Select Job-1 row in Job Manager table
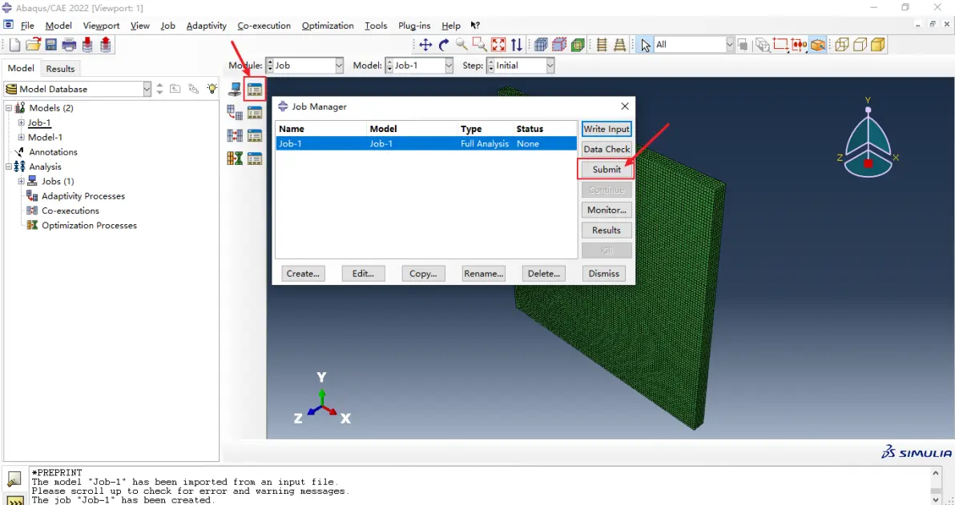 [x=426, y=143]
